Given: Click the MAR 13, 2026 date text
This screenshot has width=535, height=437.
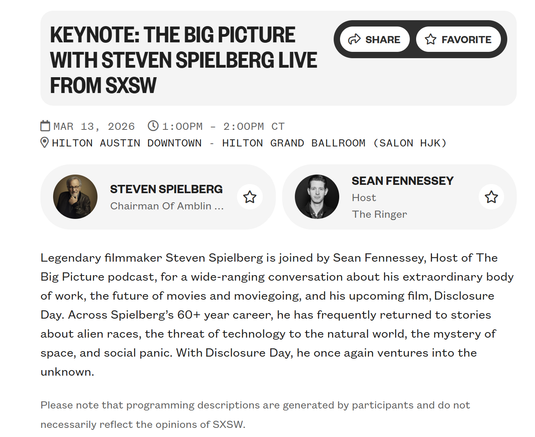Looking at the screenshot, I should pyautogui.click(x=94, y=126).
